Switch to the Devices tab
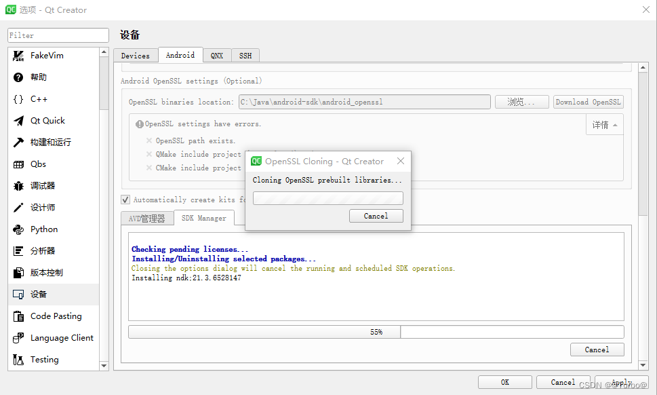 (x=136, y=56)
